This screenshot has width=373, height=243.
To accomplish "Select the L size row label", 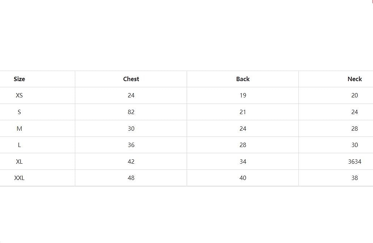I will point(19,145).
